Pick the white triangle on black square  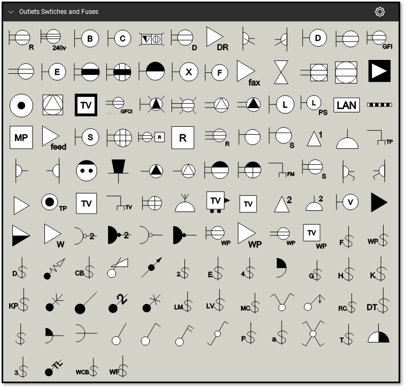pyautogui.click(x=379, y=71)
